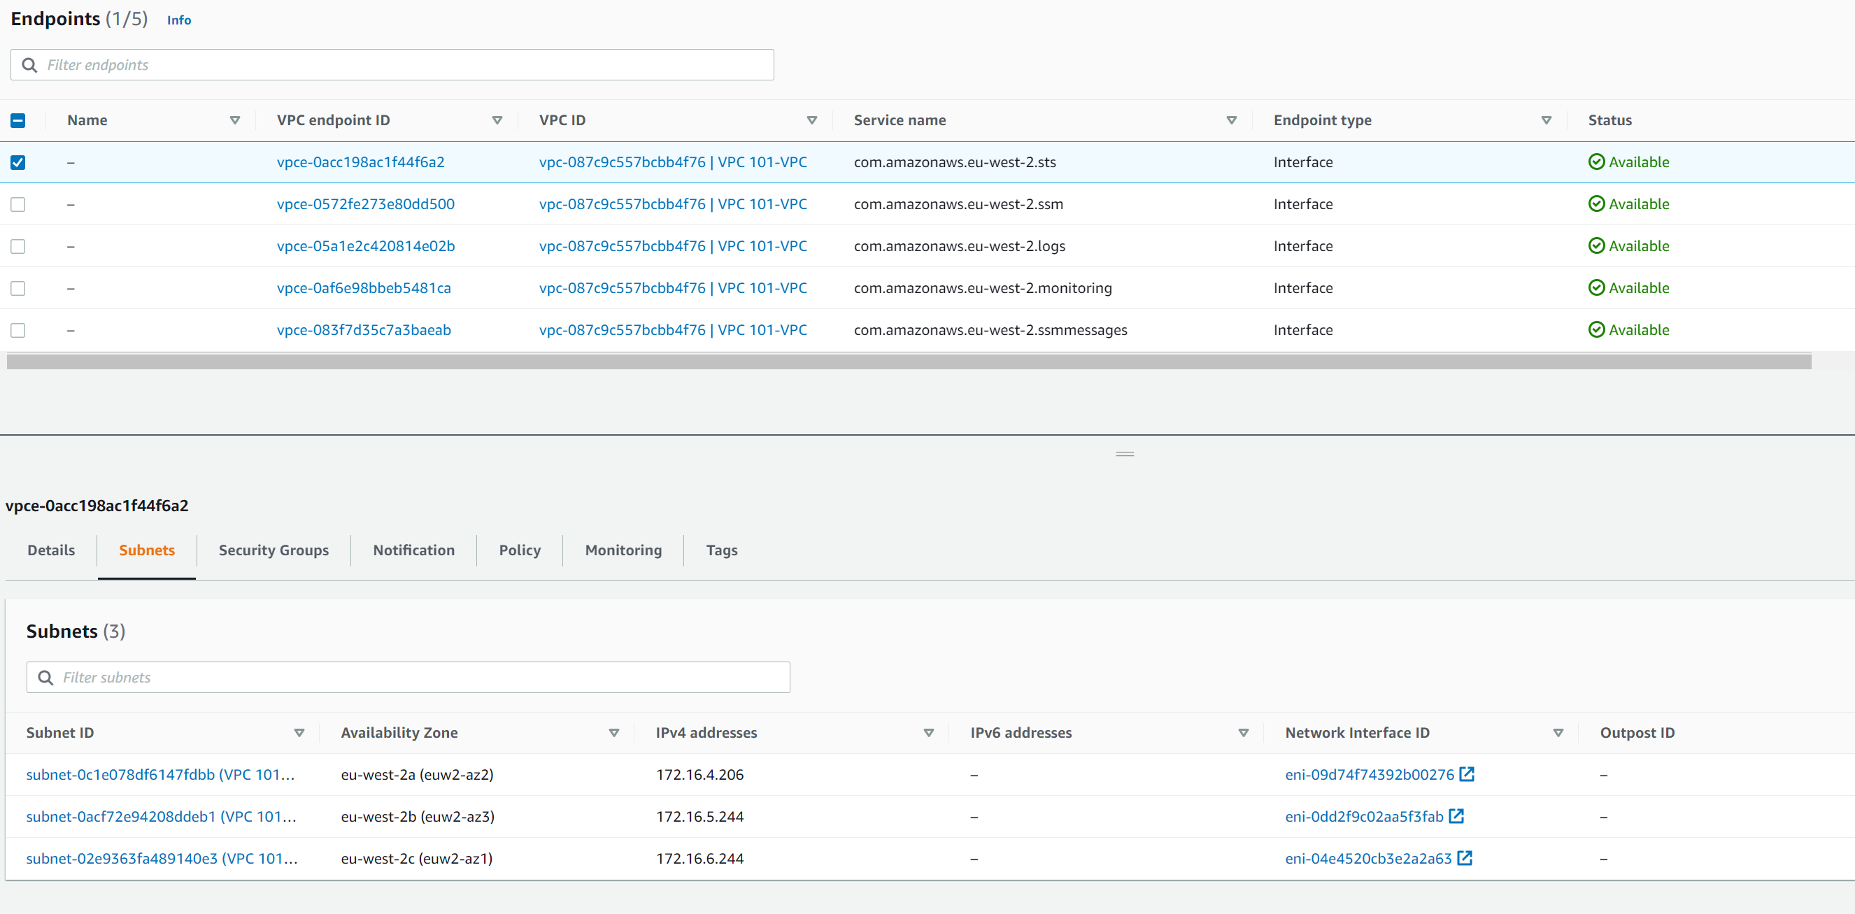Open the Service name column sort arrow
The width and height of the screenshot is (1855, 914).
pyautogui.click(x=1231, y=120)
